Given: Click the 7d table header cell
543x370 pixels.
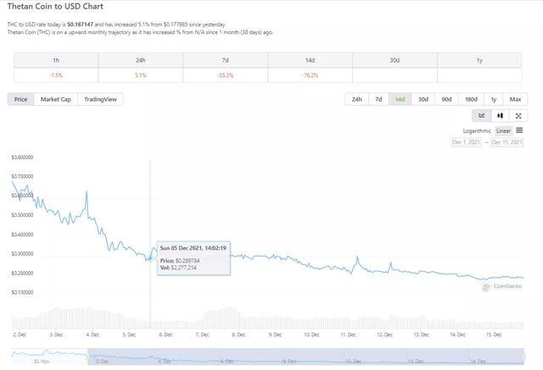Looking at the screenshot, I should (226, 60).
